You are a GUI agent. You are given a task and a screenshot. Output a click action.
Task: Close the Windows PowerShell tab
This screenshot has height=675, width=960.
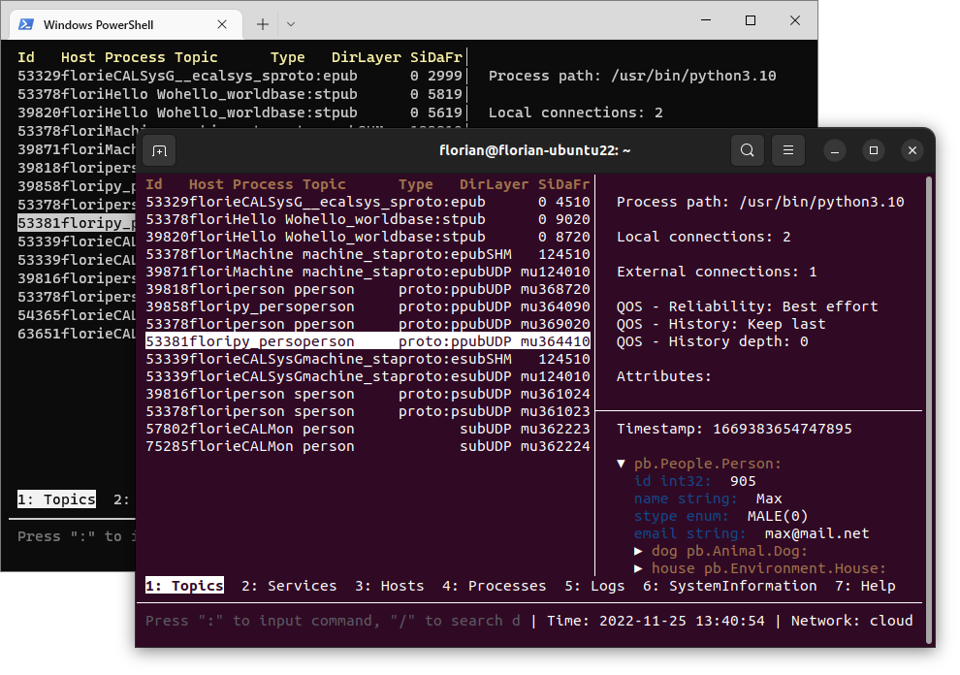point(223,24)
